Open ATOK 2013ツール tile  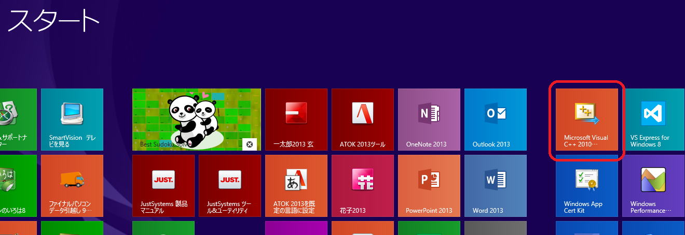point(363,120)
